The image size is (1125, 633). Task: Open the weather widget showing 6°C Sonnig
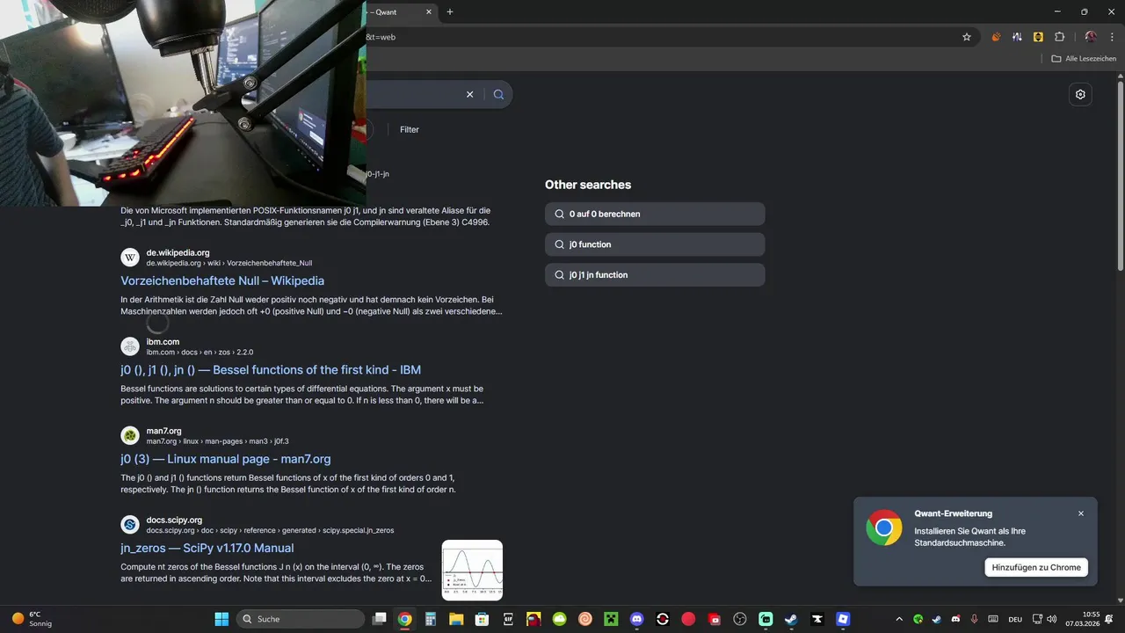point(32,619)
